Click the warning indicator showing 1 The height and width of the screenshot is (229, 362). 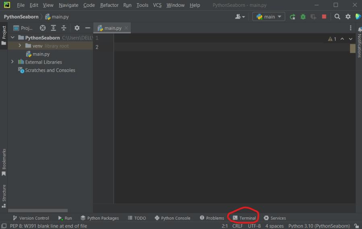pyautogui.click(x=332, y=39)
